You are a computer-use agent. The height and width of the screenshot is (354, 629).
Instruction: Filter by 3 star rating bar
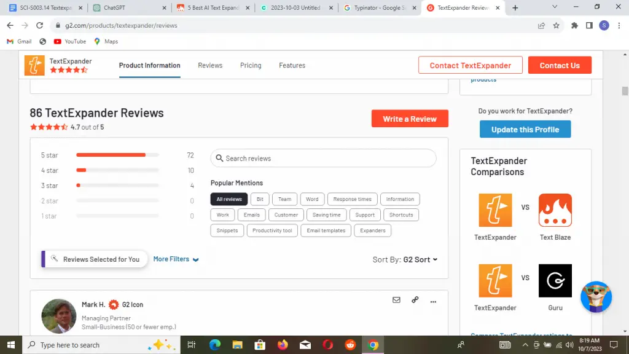117,186
